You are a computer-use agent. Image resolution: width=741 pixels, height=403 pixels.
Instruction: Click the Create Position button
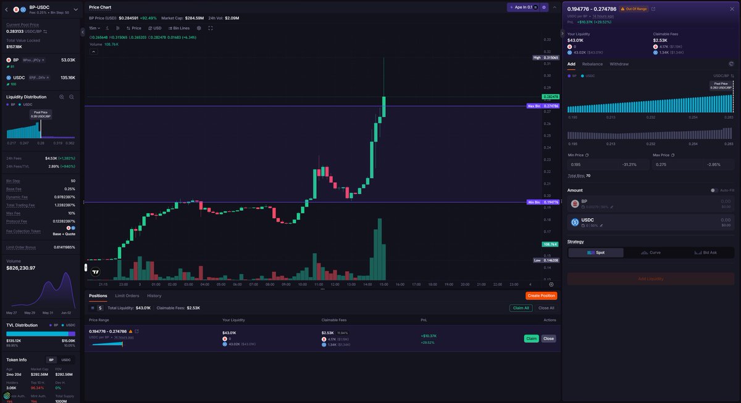coord(542,296)
